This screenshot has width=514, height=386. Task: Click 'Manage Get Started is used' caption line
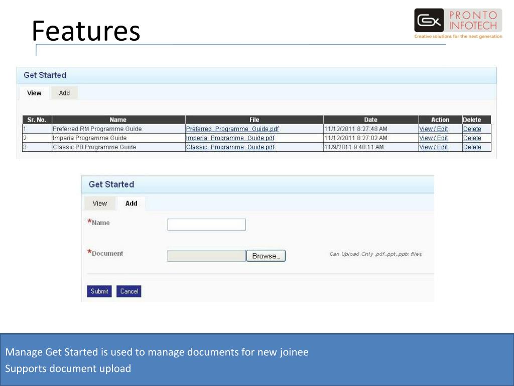coord(157,352)
